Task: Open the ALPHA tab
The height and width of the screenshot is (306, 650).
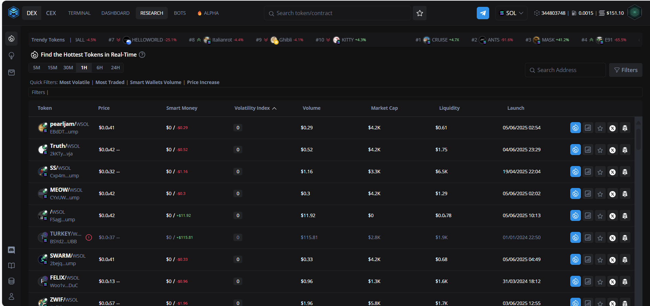Action: [x=208, y=13]
